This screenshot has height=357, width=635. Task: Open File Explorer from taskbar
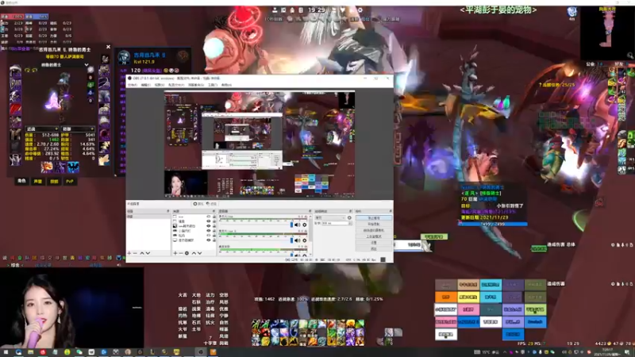point(30,352)
